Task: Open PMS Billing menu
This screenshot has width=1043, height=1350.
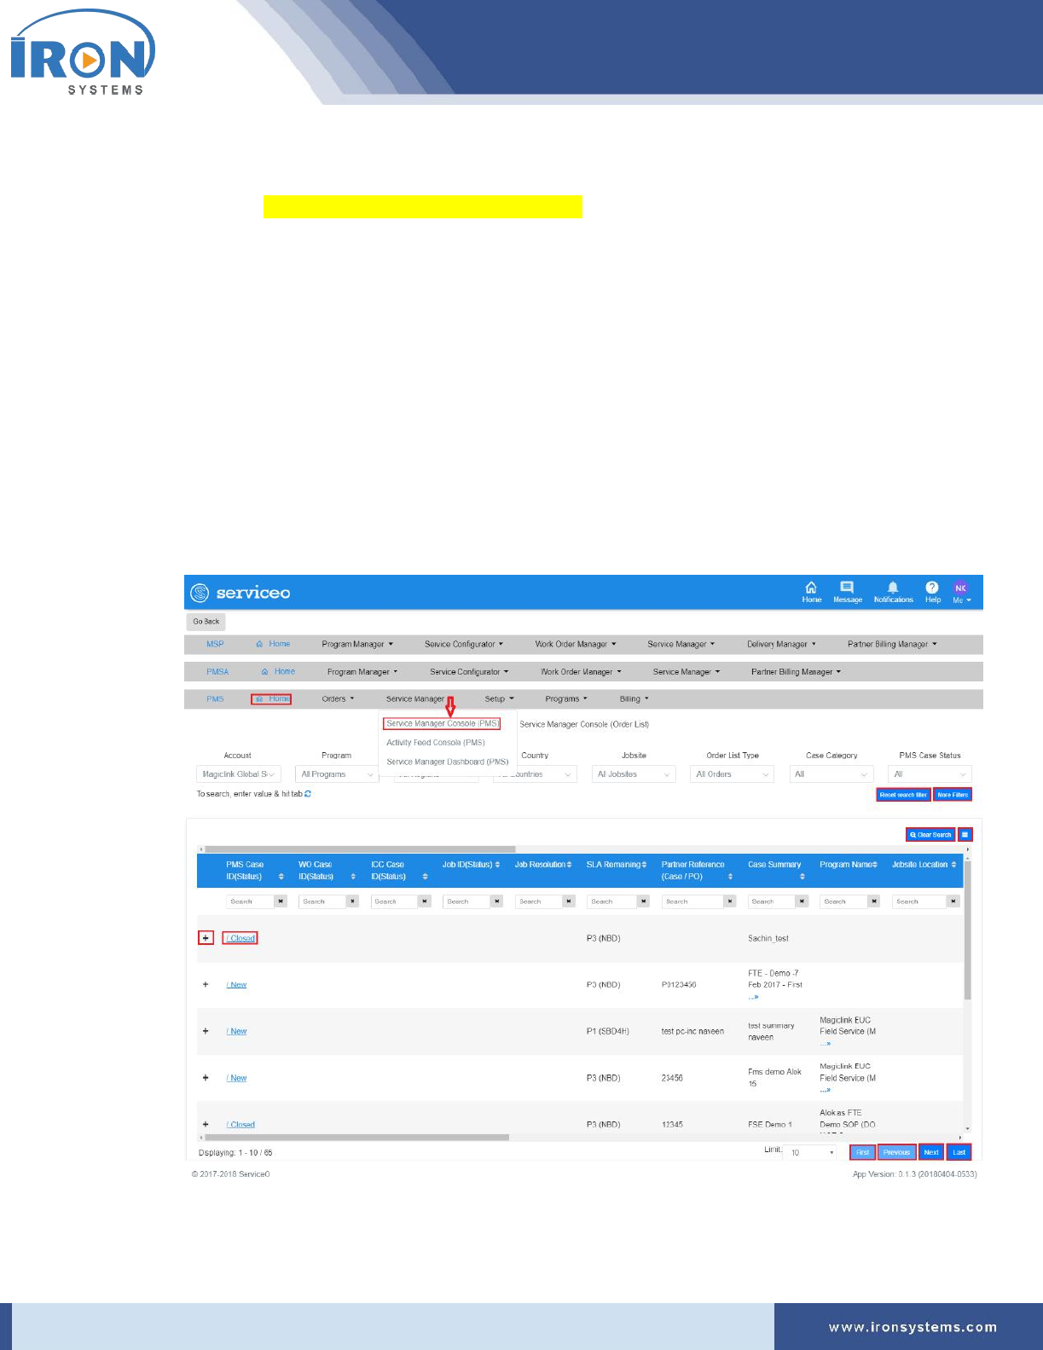Action: (634, 699)
